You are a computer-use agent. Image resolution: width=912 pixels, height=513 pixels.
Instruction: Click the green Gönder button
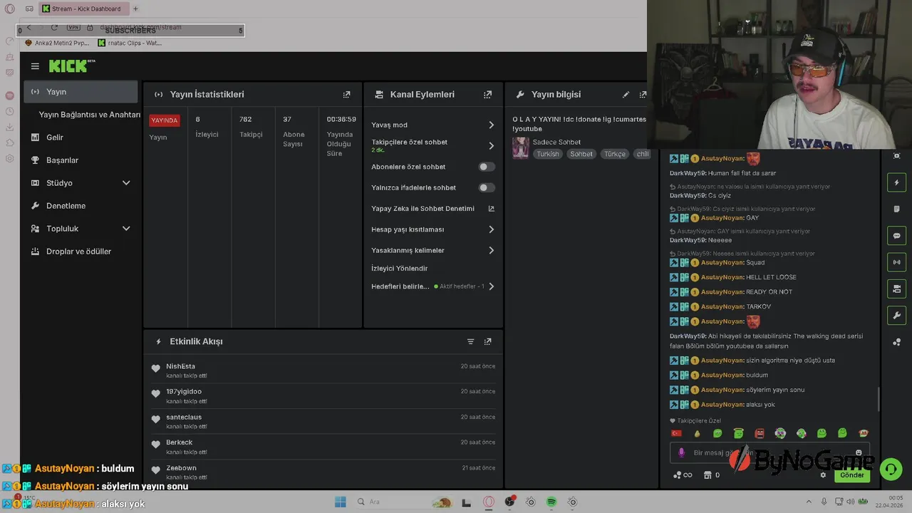(852, 475)
